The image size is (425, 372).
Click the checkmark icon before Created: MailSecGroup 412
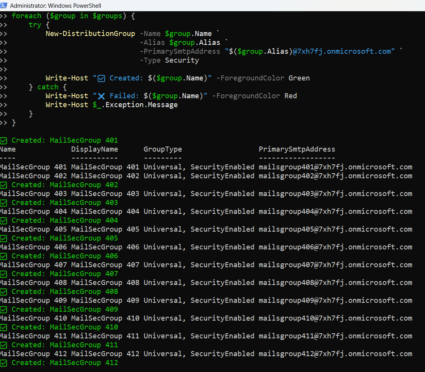point(3,363)
